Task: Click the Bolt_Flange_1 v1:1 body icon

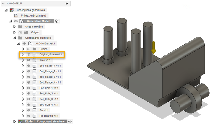Action: point(34,66)
